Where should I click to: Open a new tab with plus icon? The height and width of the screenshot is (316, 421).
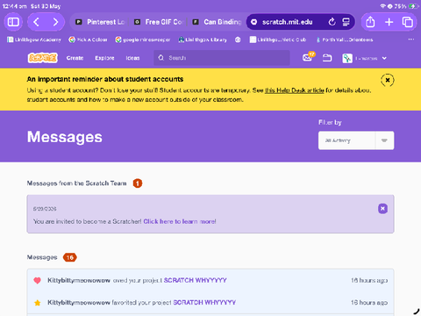(x=389, y=22)
